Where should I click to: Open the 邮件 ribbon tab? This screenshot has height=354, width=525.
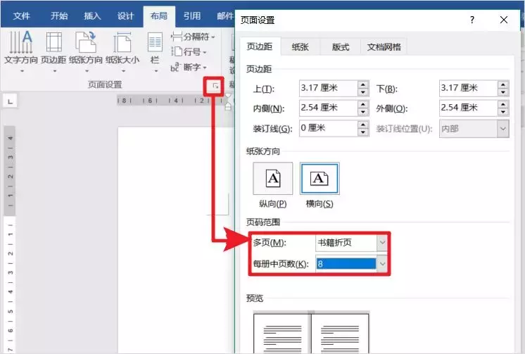[224, 15]
